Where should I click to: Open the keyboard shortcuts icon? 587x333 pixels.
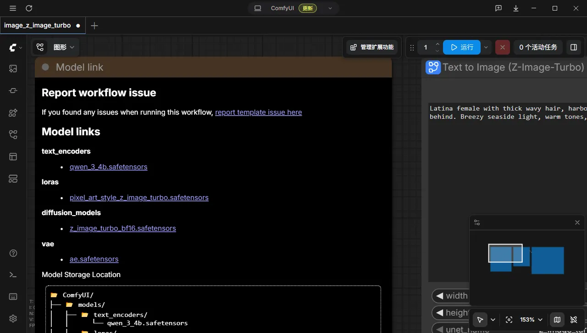click(13, 296)
